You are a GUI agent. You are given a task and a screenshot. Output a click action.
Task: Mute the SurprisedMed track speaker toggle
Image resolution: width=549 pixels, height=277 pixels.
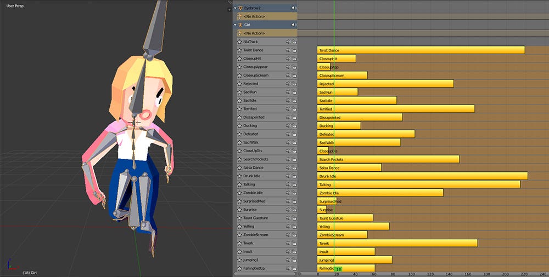pyautogui.click(x=288, y=201)
